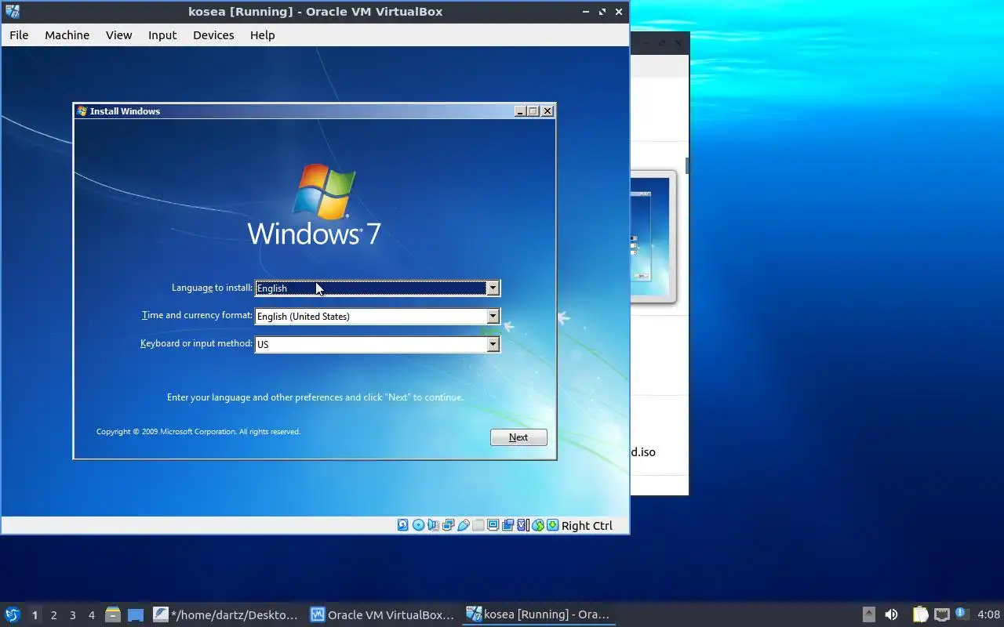
Task: Open the File menu
Action: point(19,35)
